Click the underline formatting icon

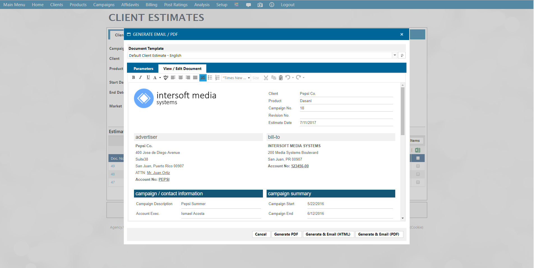point(148,78)
